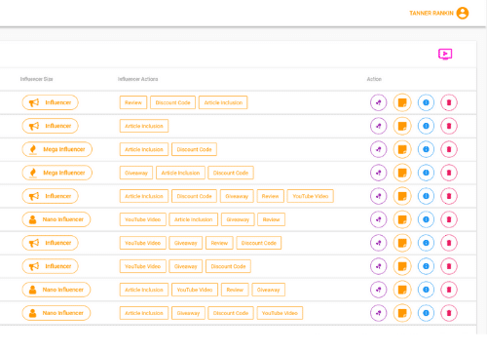Screen dimensions: 487x352
Task: Delete Nano Influencer row starting with YouTube Video
Action: pyautogui.click(x=449, y=219)
